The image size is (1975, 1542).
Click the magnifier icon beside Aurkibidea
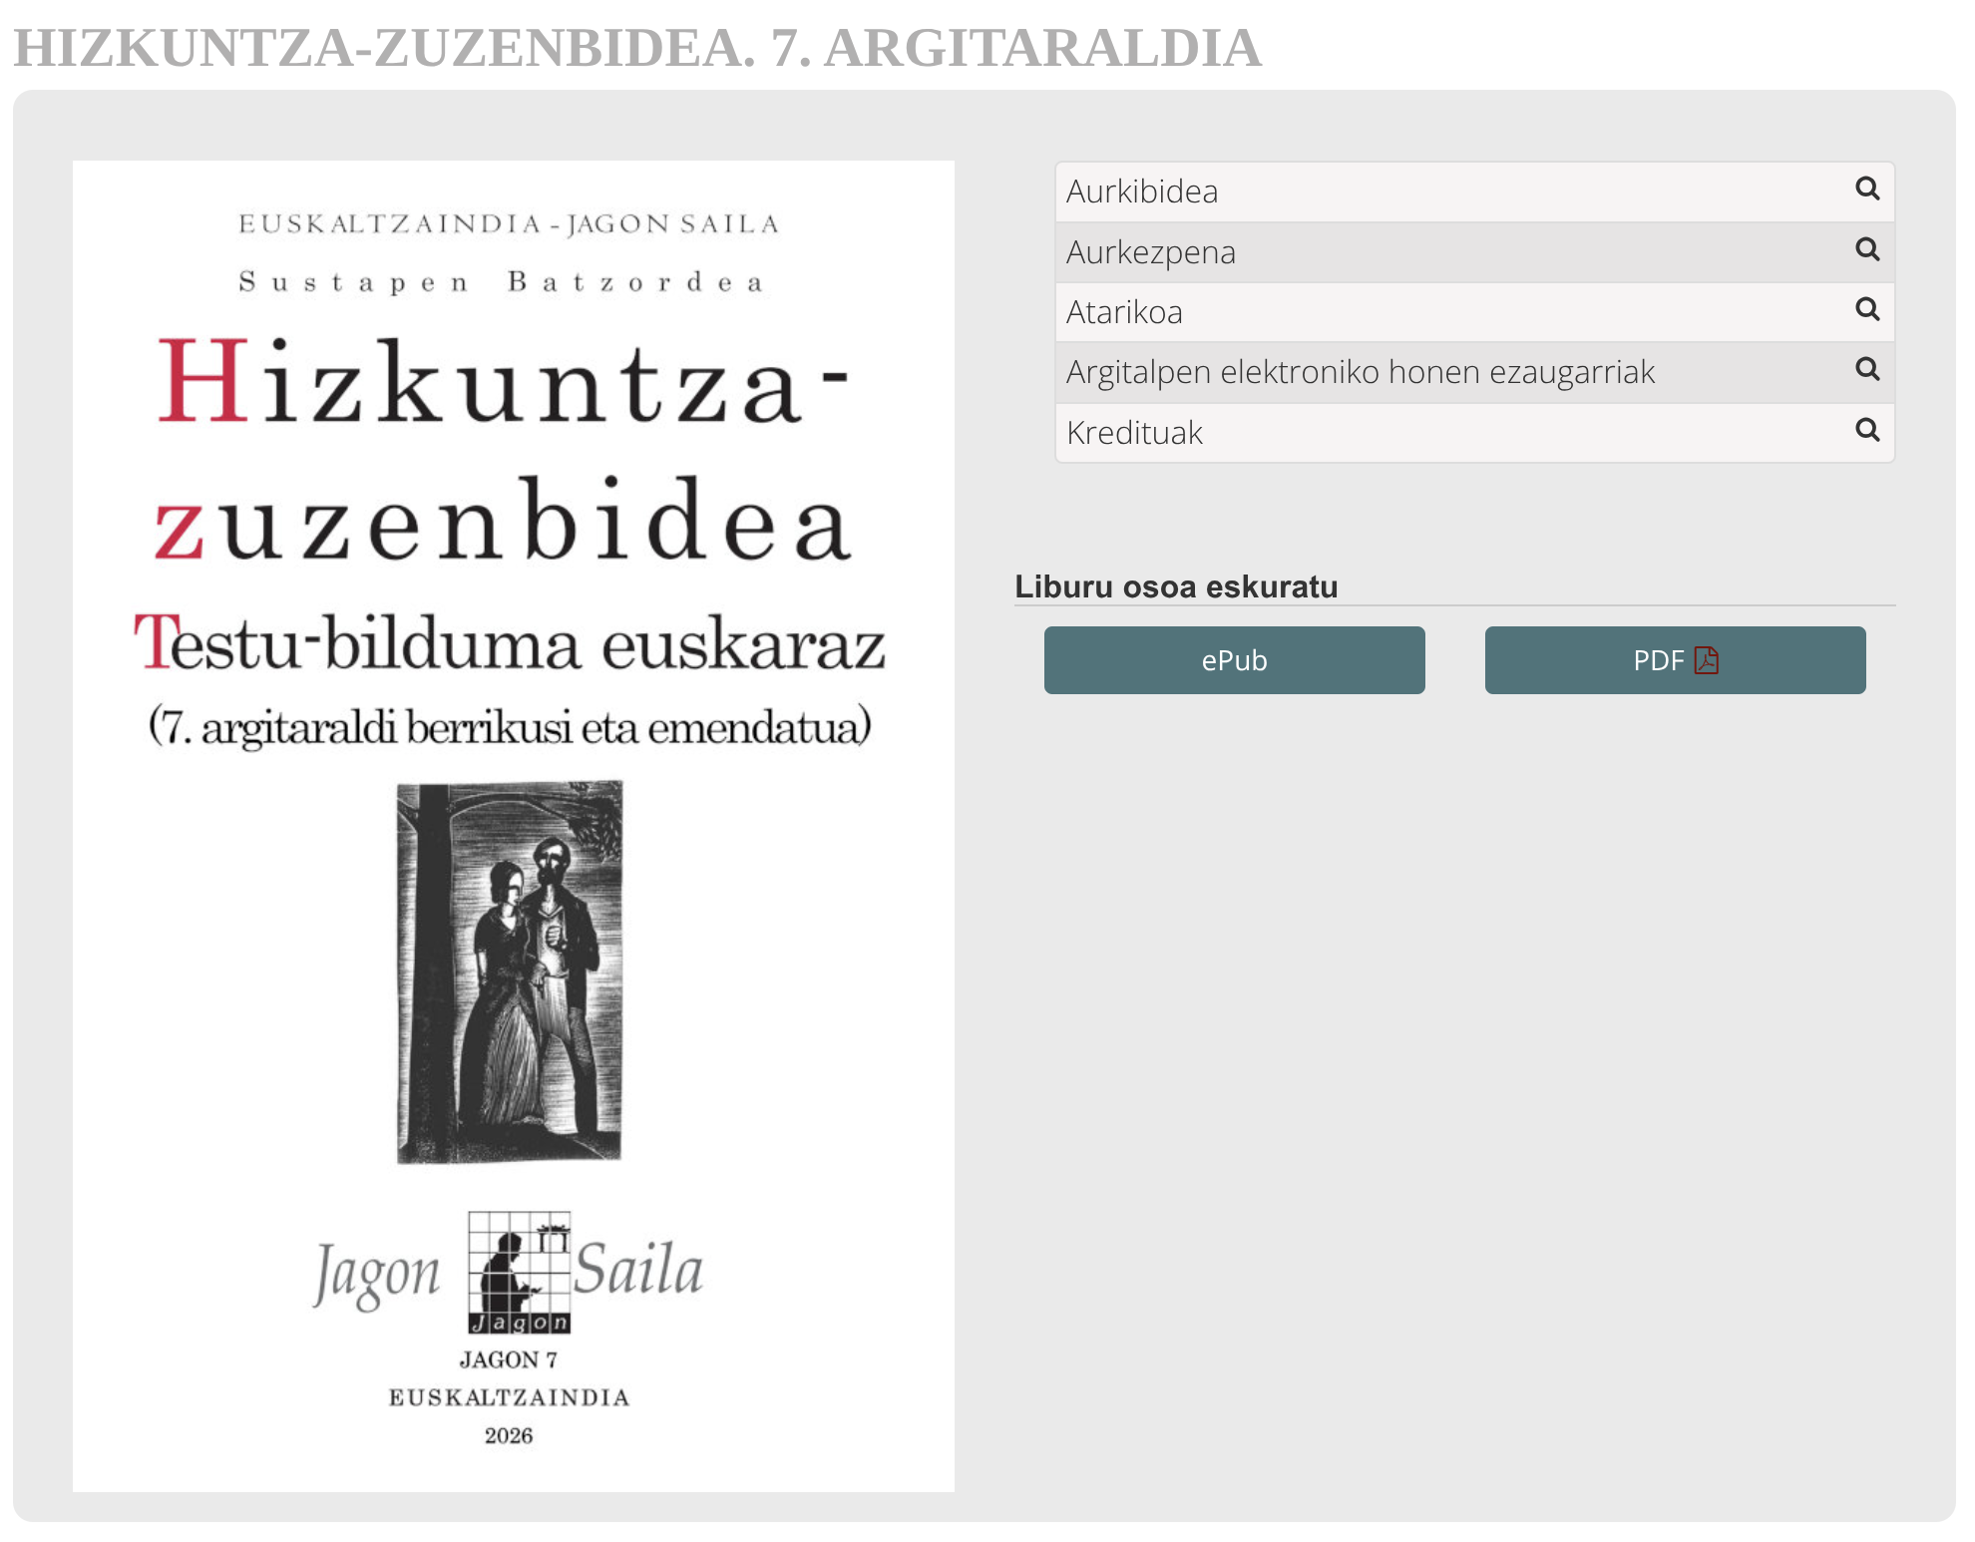pos(1867,189)
